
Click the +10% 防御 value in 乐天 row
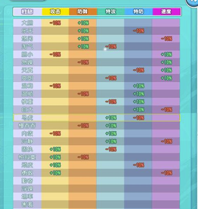click(83, 31)
